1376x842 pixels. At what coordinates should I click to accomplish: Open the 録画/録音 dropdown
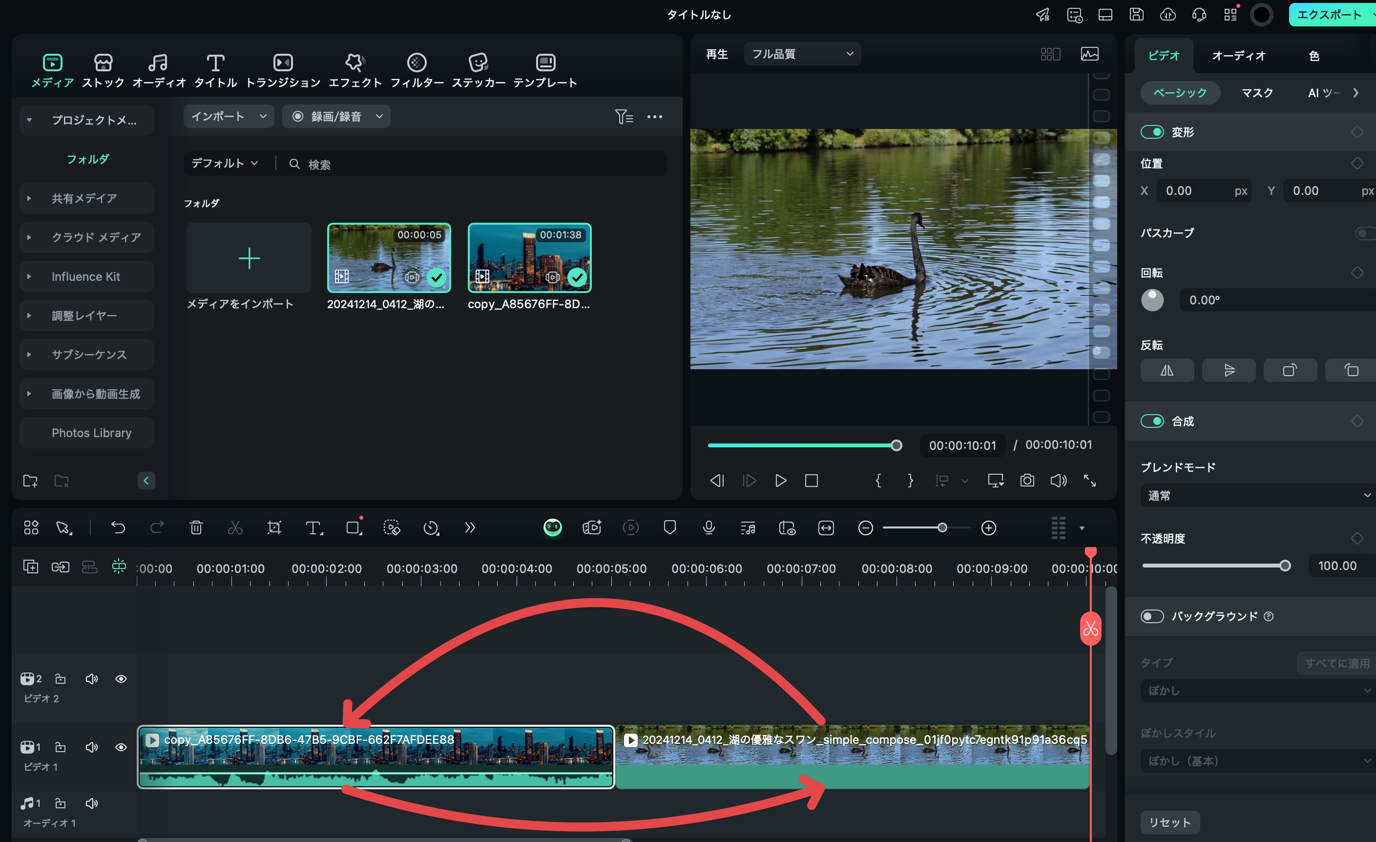point(335,116)
